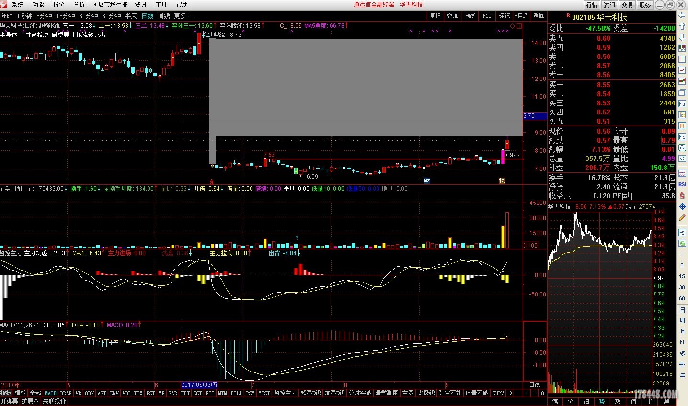Click the up arrow sidebar icon
The height and width of the screenshot is (406, 688).
682,26
